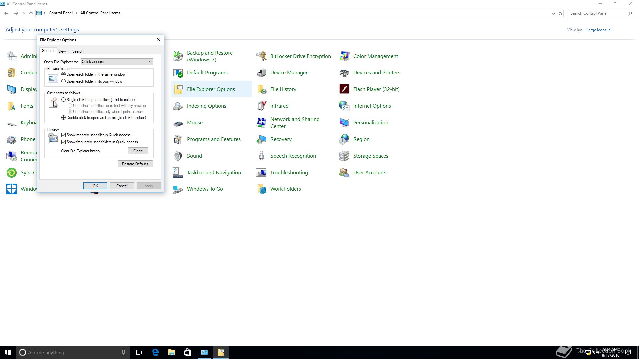Open Infrared icon
Screen dimensions: 639x359
261,106
